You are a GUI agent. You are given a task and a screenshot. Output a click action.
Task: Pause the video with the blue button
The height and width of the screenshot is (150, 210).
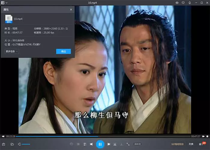pos(100,144)
